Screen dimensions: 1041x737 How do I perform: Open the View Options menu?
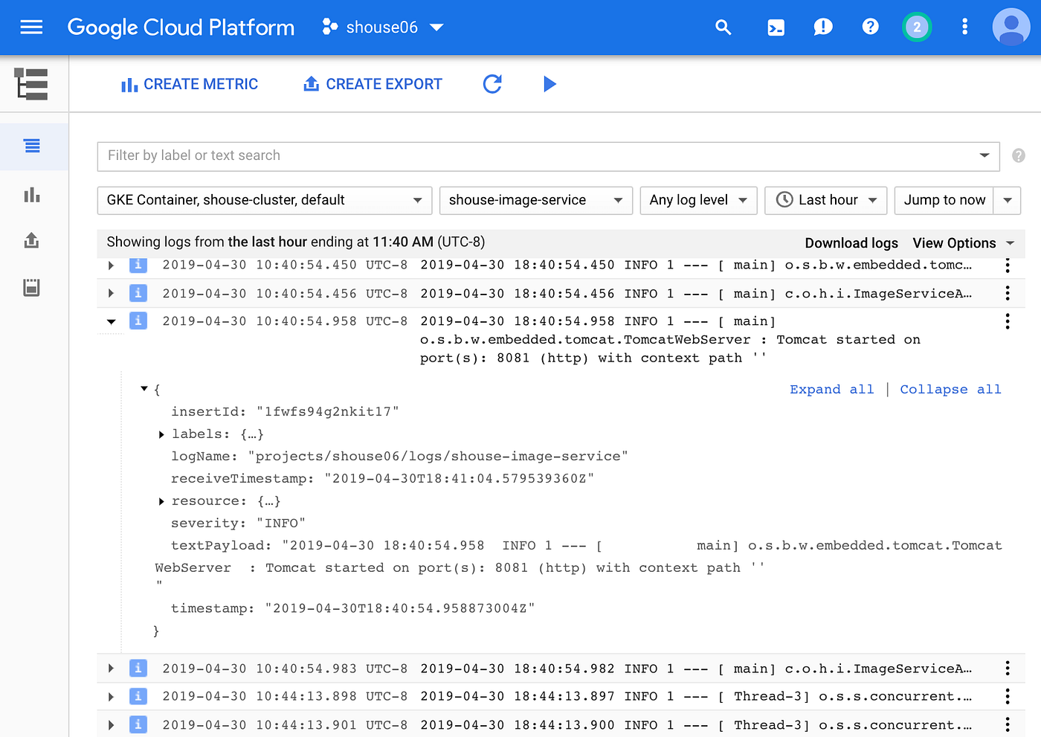(x=963, y=243)
